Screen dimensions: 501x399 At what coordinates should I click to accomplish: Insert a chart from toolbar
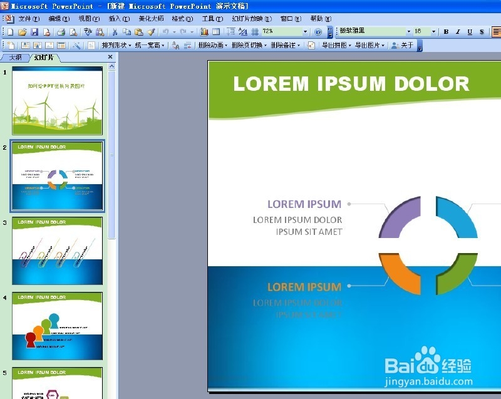tap(205, 31)
